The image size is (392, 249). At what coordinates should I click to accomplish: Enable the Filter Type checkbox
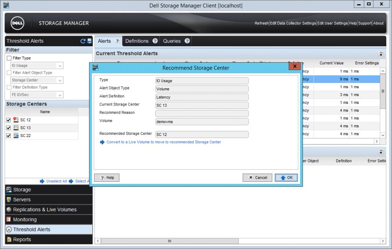(x=9, y=58)
